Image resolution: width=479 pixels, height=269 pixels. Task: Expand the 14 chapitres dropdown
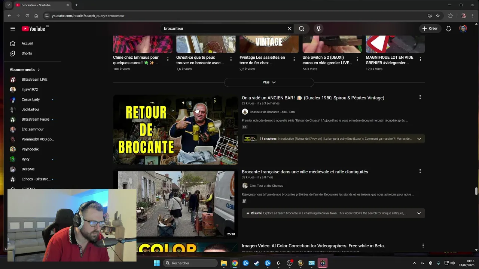[x=419, y=139]
